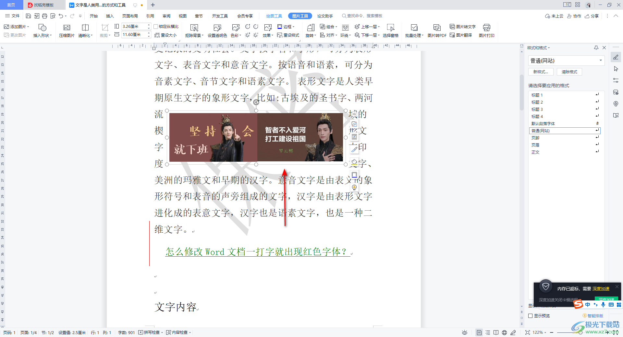The width and height of the screenshot is (623, 337).
Task: Open the Insert (插入) ribbon tab
Action: 110,16
